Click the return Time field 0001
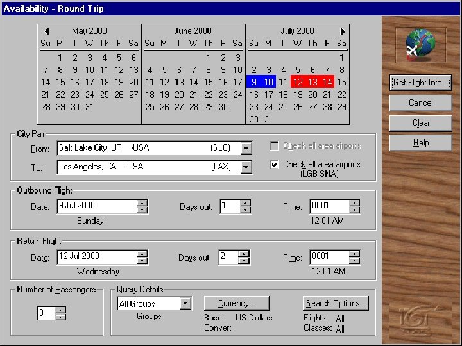This screenshot has width=462, height=346. 330,257
